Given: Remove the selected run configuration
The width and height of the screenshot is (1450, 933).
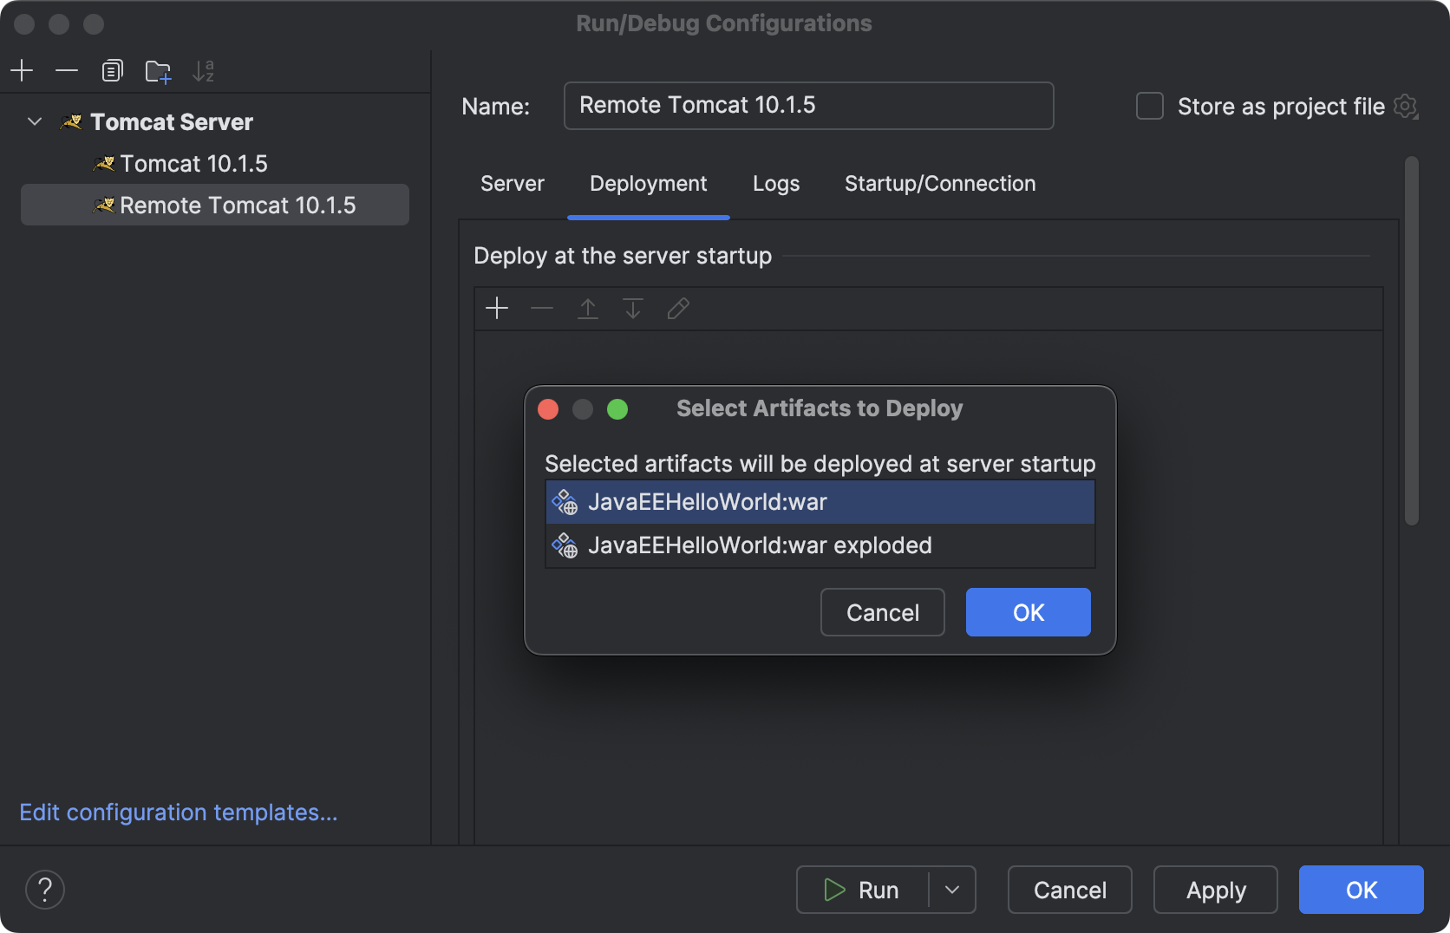Looking at the screenshot, I should (67, 70).
